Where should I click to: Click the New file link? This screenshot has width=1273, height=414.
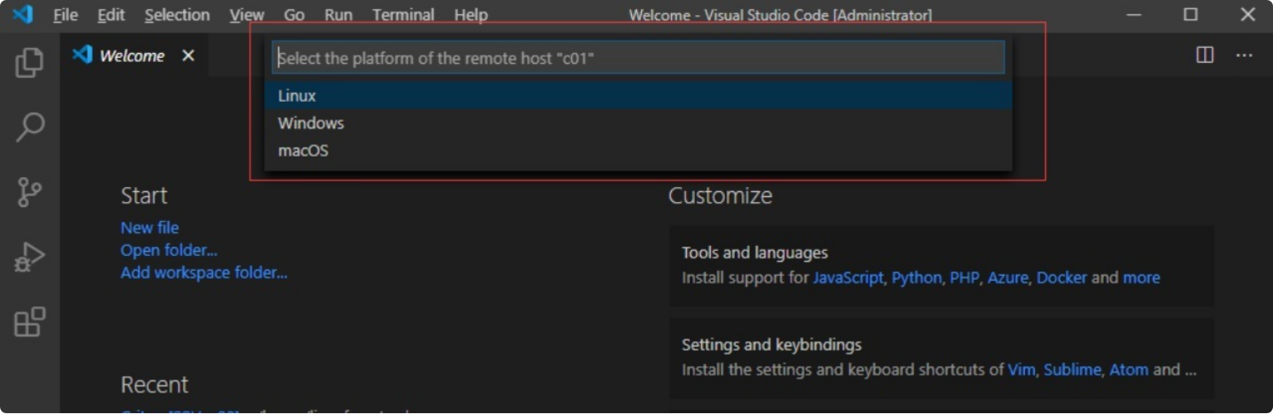(149, 228)
